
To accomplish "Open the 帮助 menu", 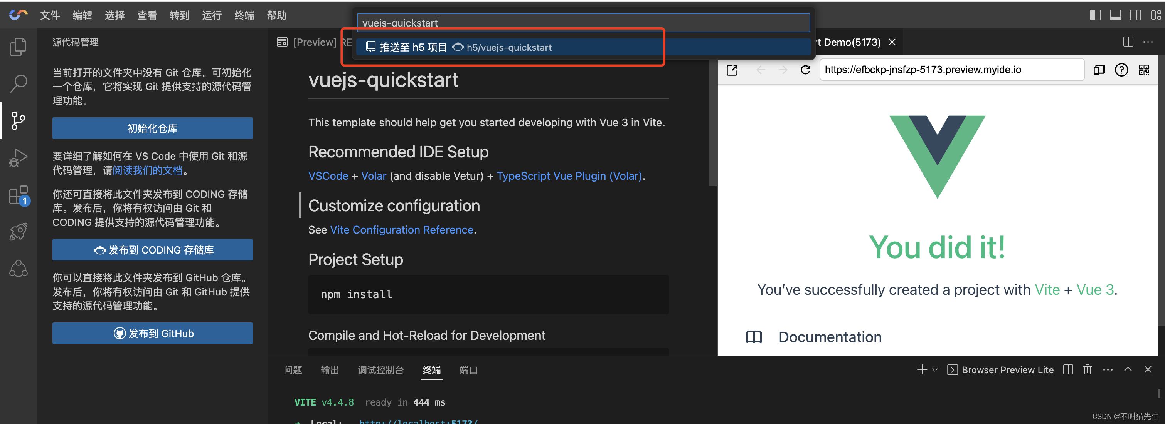I will [276, 15].
